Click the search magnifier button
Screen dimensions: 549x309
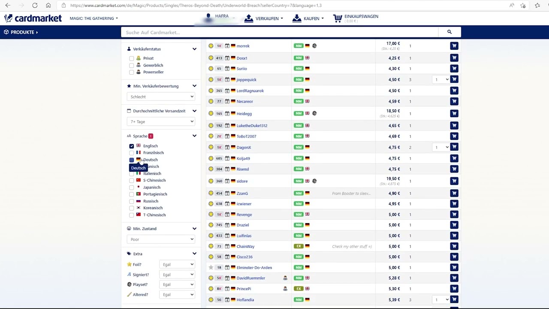(x=449, y=32)
